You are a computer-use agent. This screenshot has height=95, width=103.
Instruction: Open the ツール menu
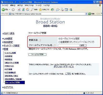click(x=39, y=5)
